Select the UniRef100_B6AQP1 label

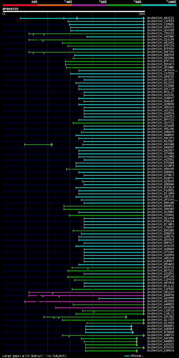pos(161,326)
